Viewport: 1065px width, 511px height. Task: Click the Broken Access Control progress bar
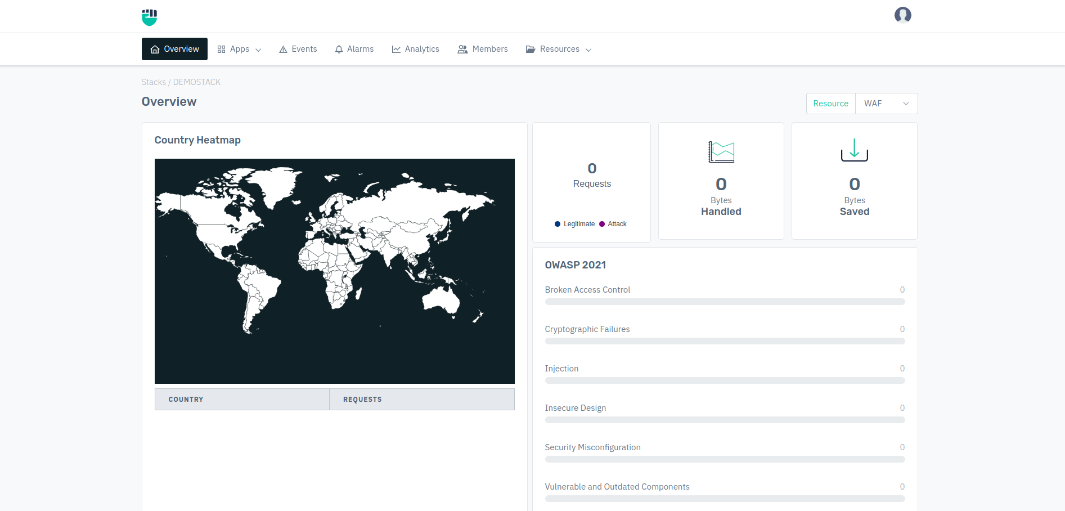tap(725, 302)
